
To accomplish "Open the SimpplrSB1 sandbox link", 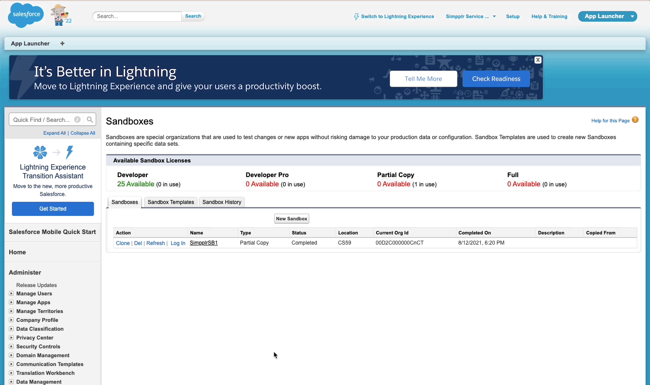I will [204, 243].
